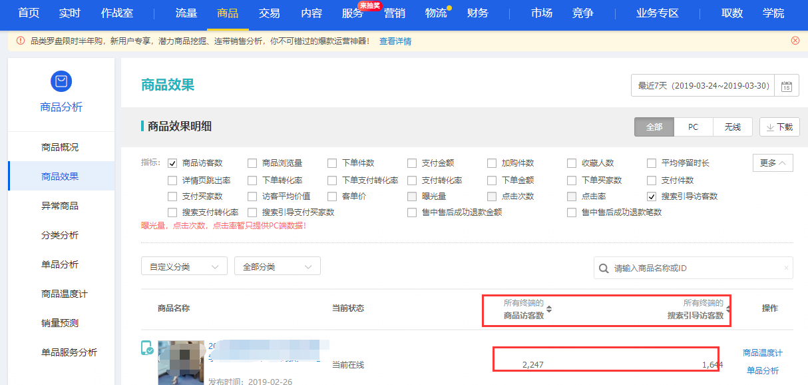Sort by 搜索引导访客数 column arrows

[x=728, y=309]
